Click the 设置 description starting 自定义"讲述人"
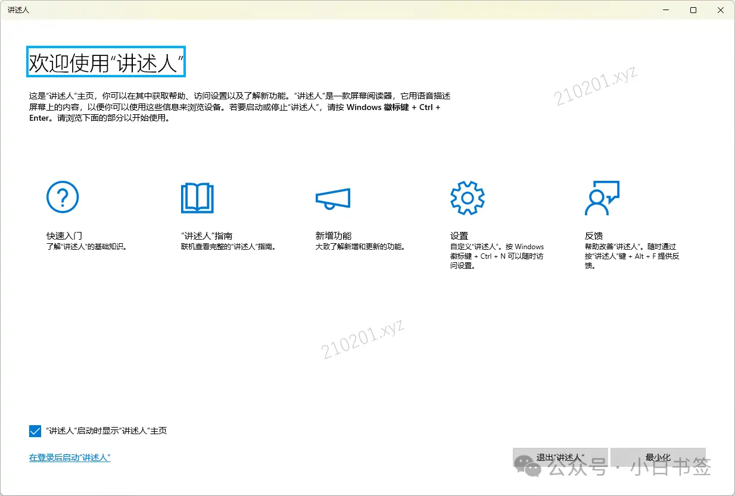The width and height of the screenshot is (735, 496). 497,256
